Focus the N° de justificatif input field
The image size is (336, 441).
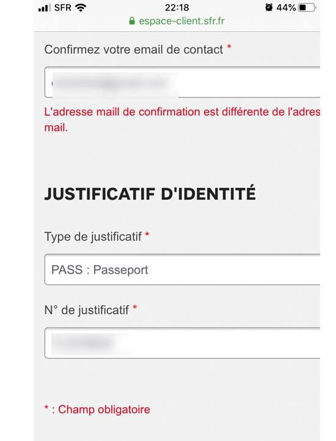click(182, 343)
